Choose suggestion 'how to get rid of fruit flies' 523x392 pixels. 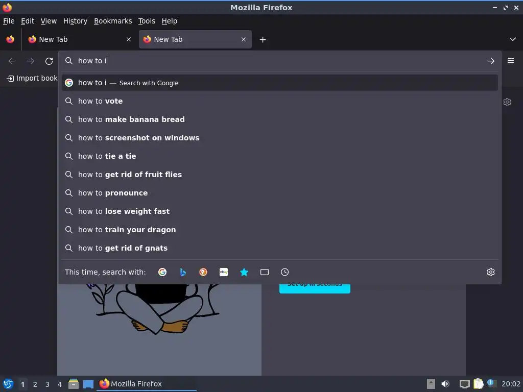pyautogui.click(x=280, y=175)
